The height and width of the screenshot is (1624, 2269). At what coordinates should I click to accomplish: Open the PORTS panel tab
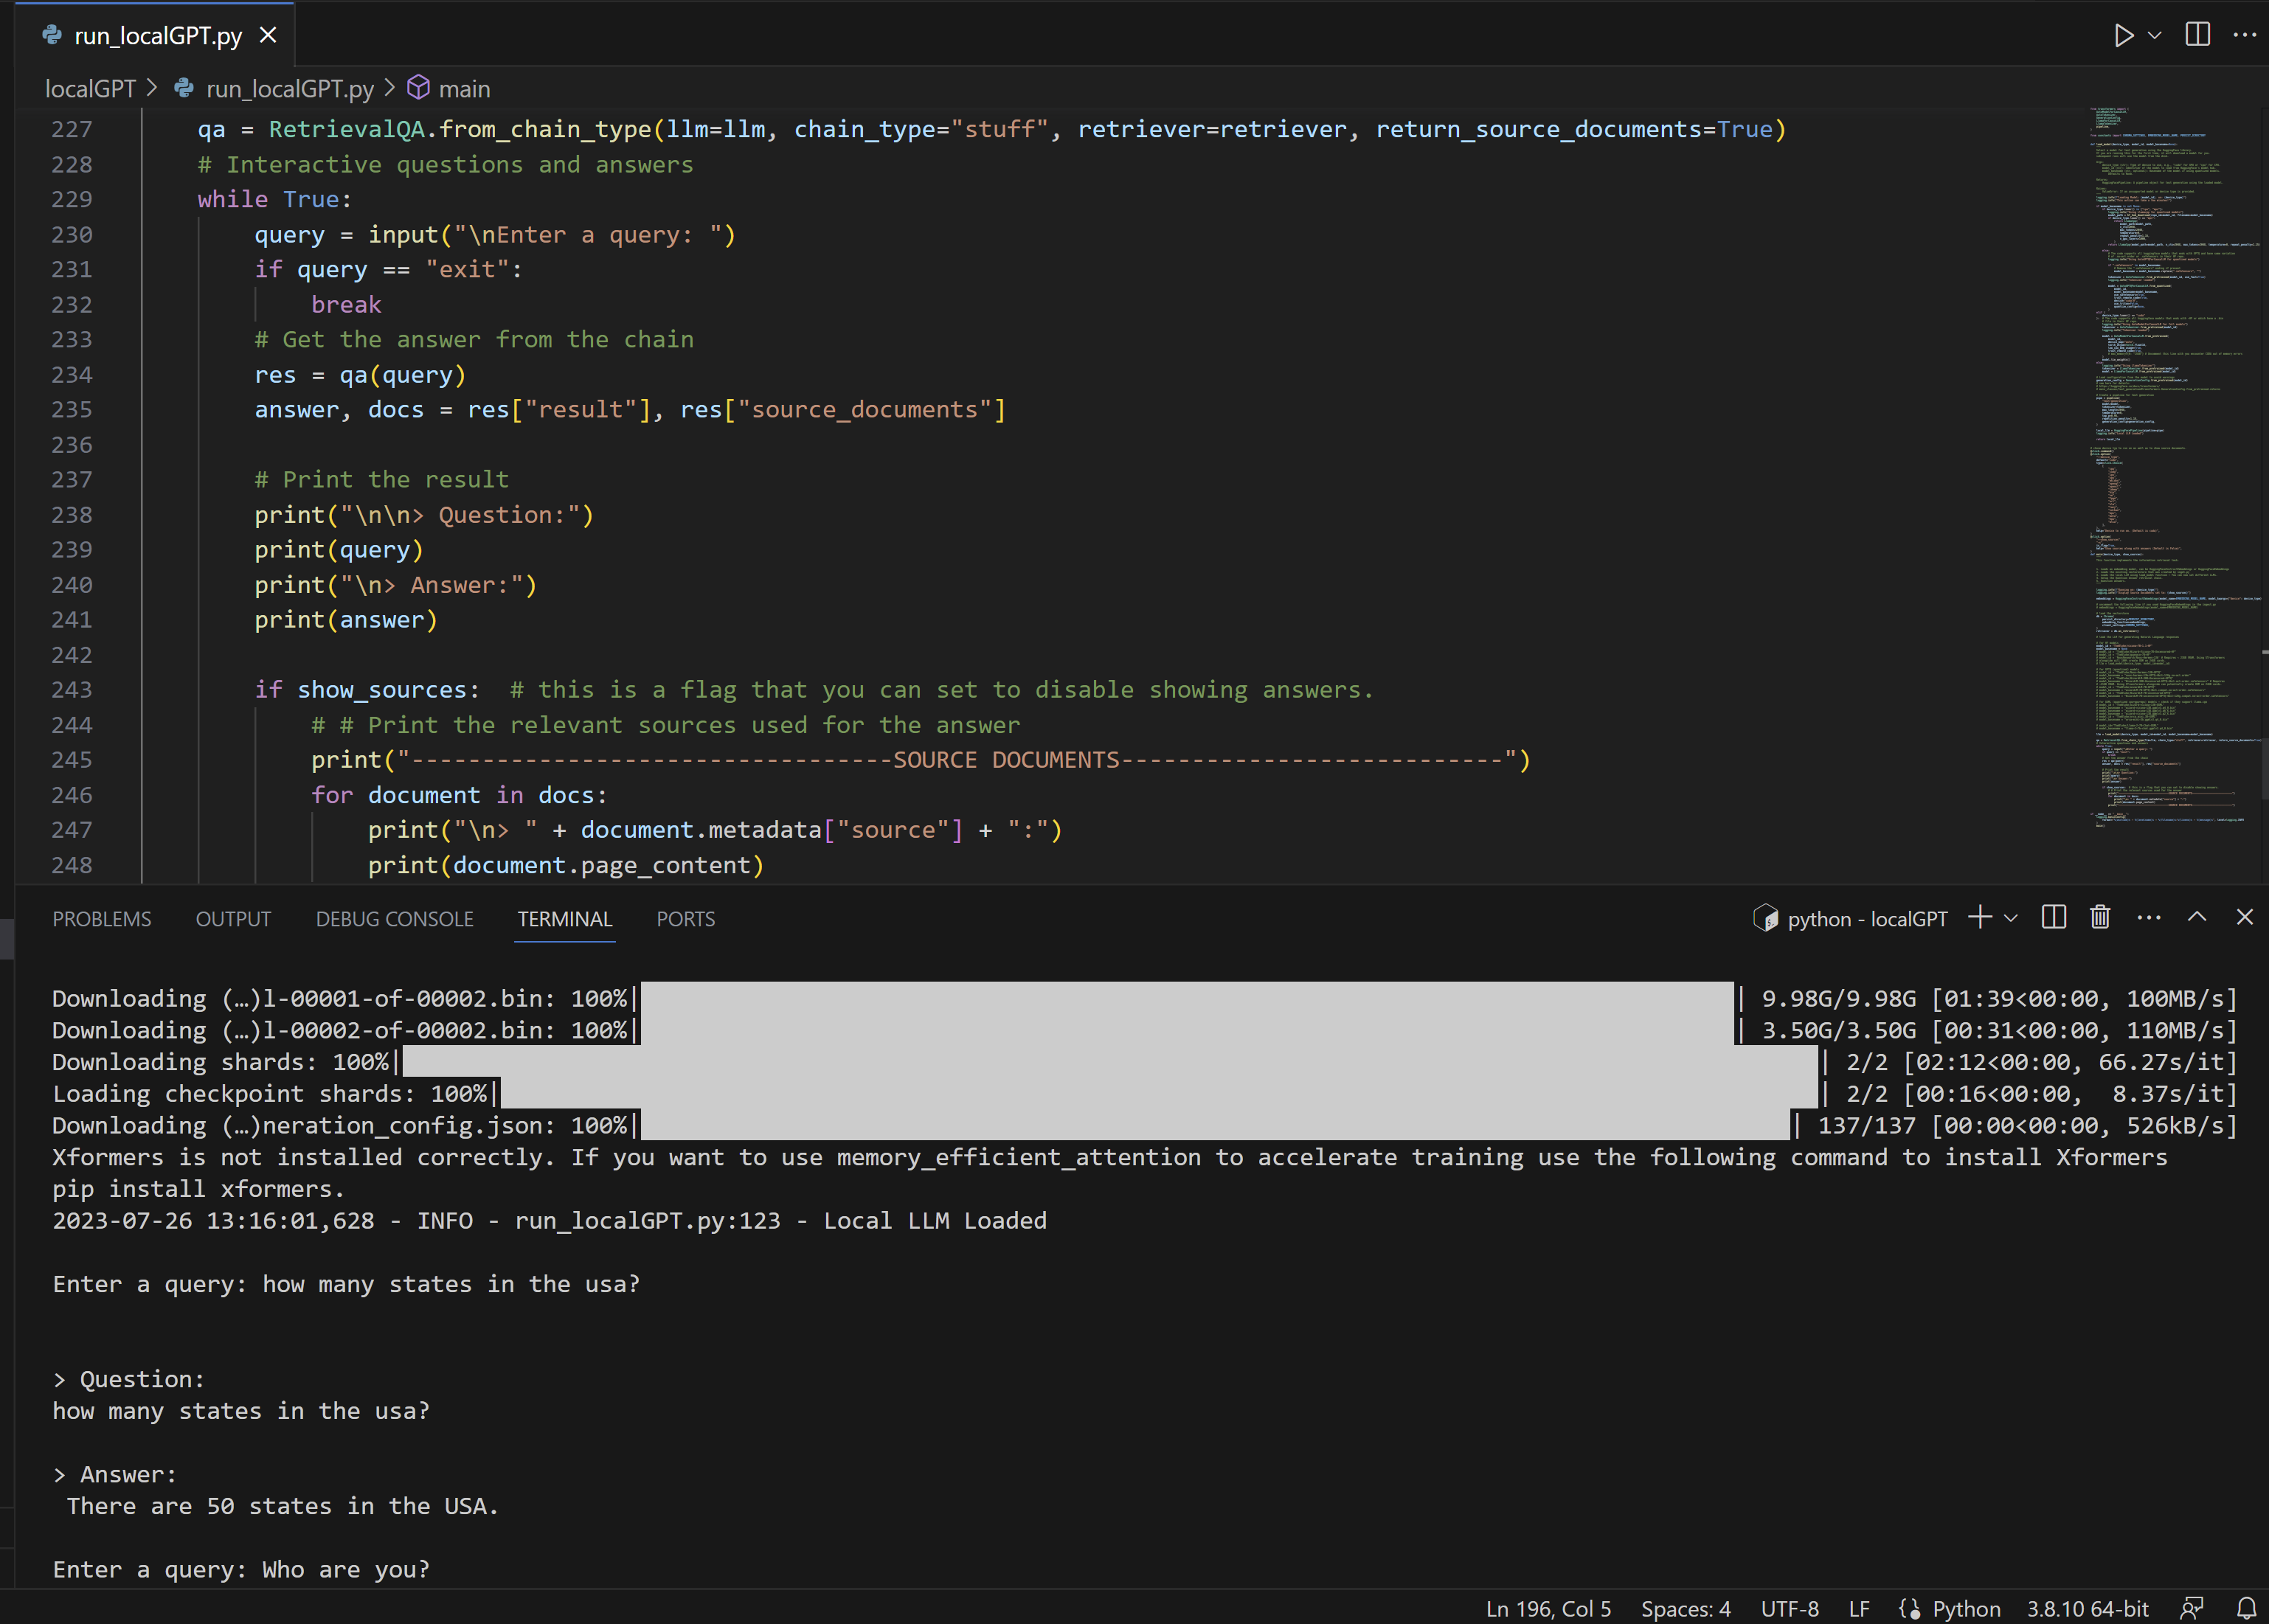pyautogui.click(x=685, y=919)
